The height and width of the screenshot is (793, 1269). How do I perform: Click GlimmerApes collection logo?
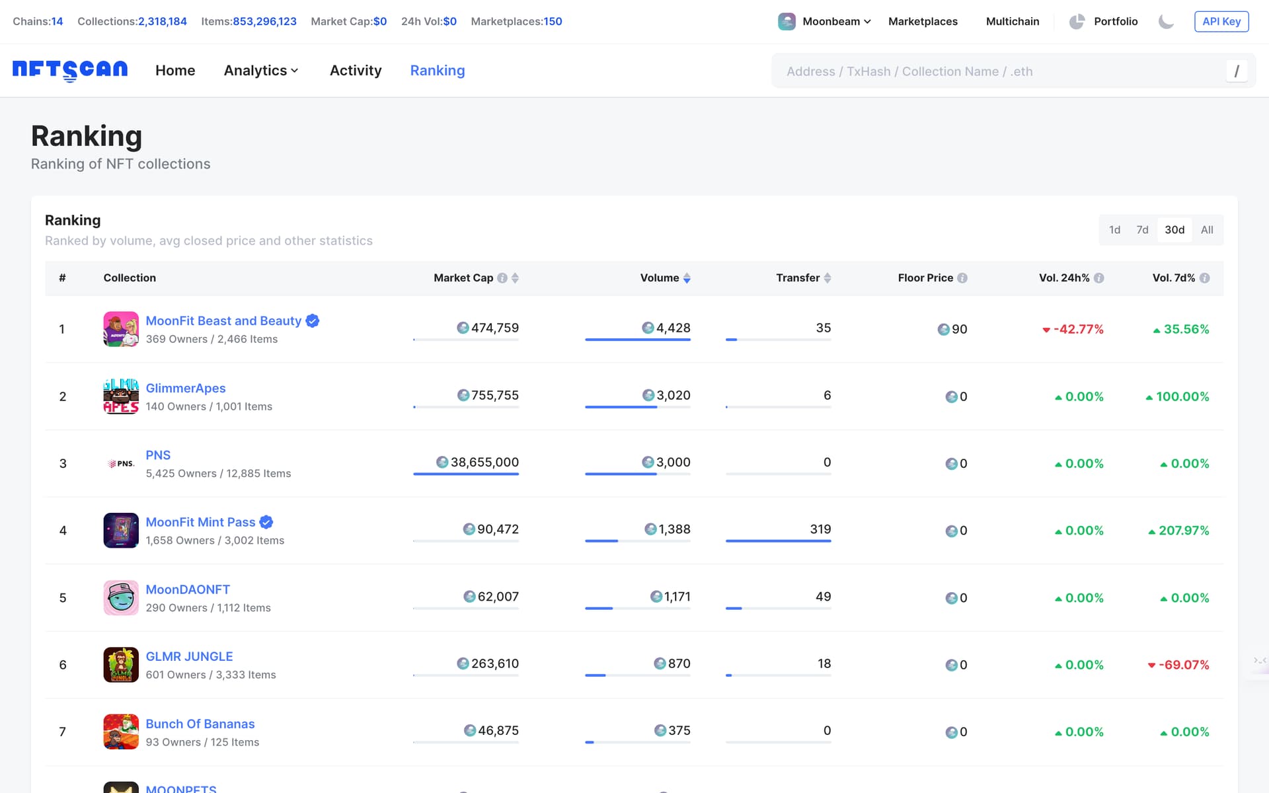(x=121, y=397)
